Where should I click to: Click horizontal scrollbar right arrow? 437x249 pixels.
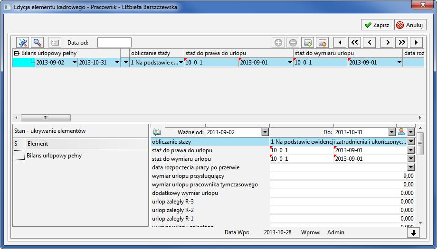(420, 118)
